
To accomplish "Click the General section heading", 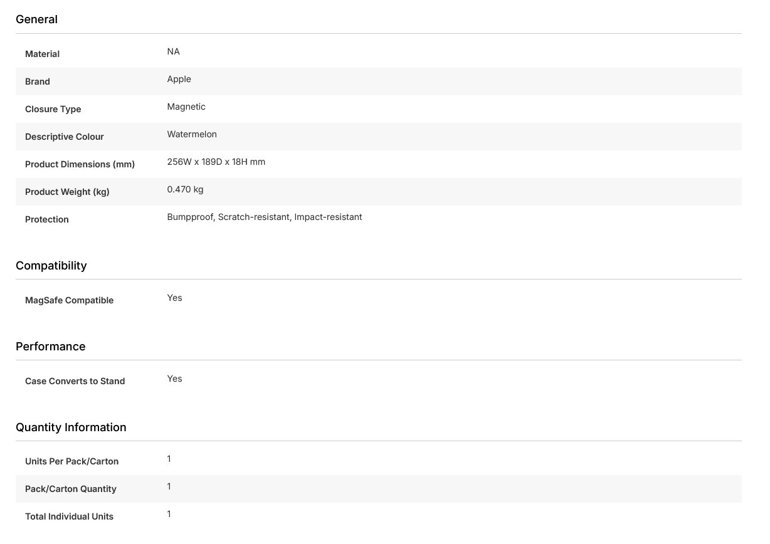I will [36, 19].
